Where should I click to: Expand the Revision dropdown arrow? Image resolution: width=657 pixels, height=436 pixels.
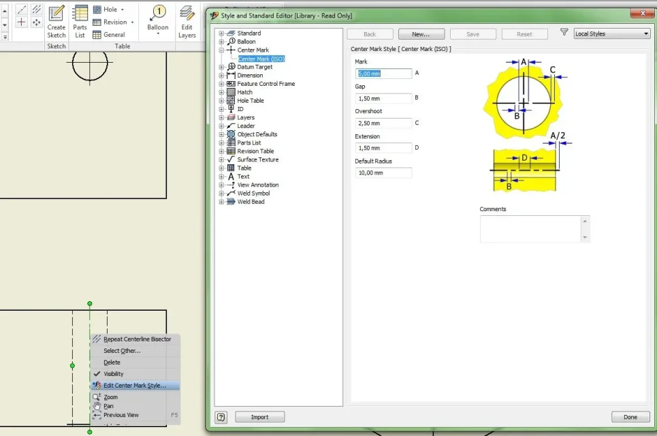[x=132, y=22]
